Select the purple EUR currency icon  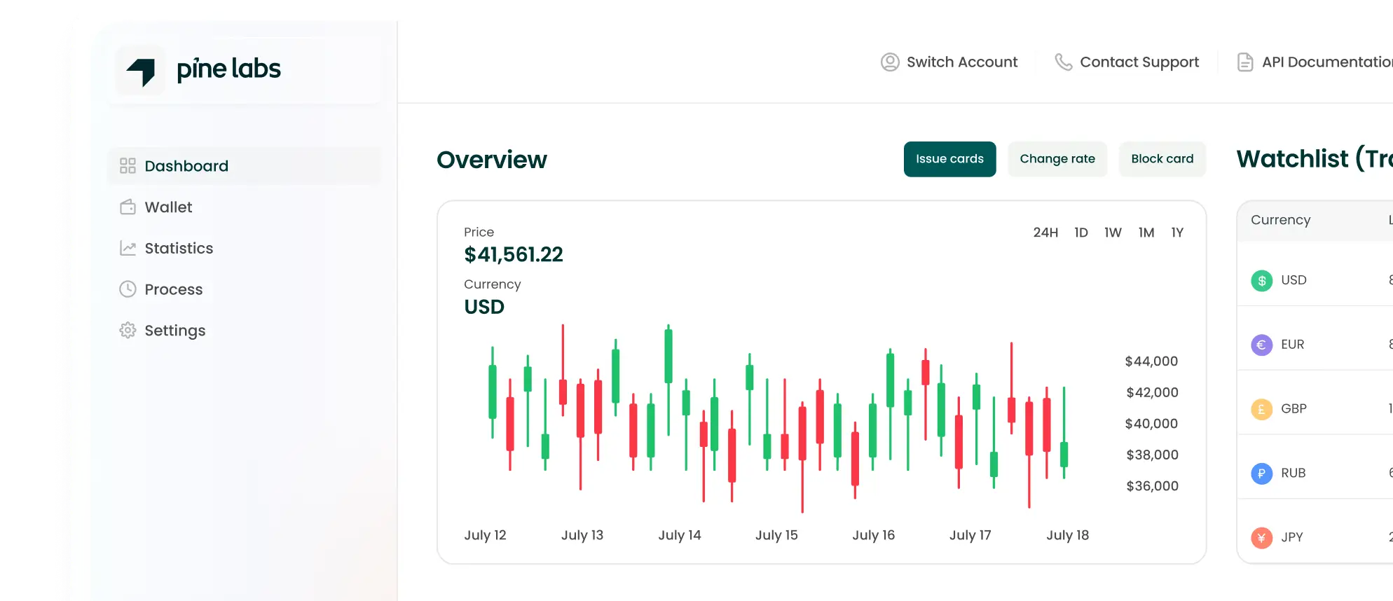pos(1261,345)
